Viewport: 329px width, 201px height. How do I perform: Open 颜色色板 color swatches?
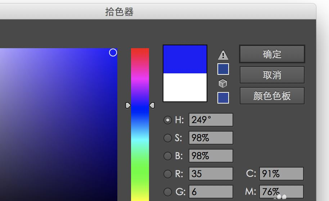pos(272,96)
